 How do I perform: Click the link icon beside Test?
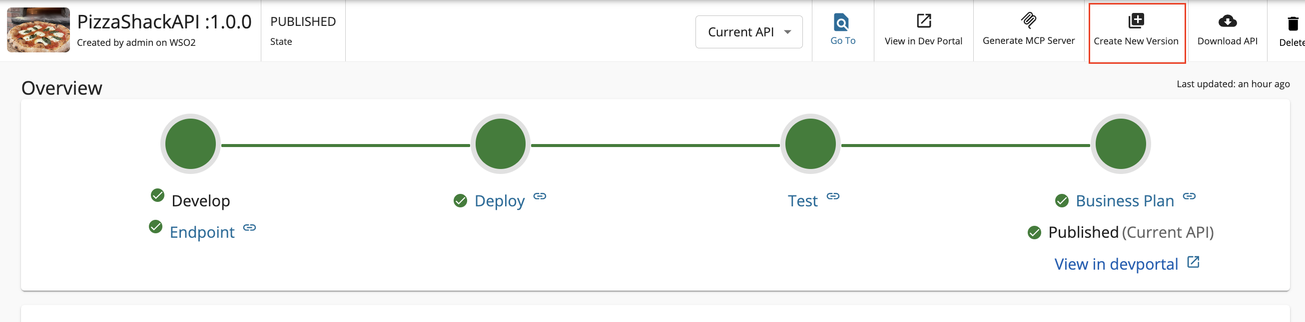click(833, 196)
